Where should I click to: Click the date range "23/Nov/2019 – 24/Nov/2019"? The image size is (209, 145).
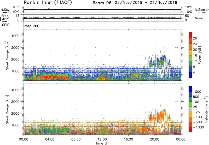(x=146, y=3)
